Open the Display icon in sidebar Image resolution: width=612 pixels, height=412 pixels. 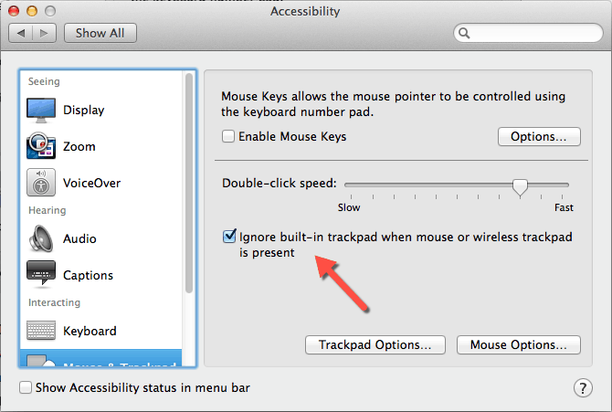click(x=41, y=111)
